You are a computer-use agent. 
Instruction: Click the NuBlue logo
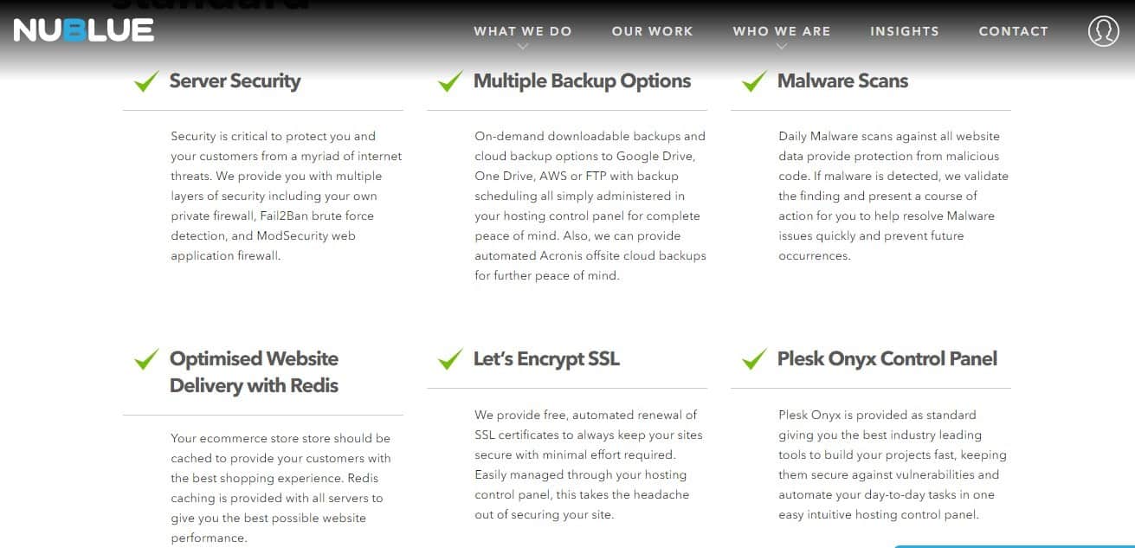click(x=84, y=30)
